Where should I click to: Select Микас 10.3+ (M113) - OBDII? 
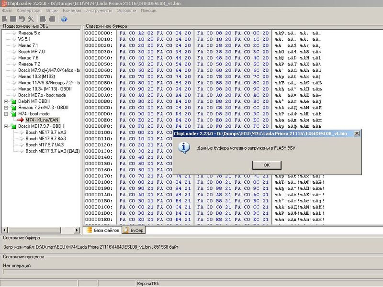point(45,89)
